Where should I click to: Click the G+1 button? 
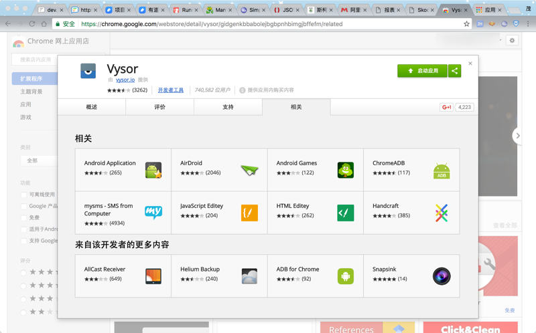(446, 107)
